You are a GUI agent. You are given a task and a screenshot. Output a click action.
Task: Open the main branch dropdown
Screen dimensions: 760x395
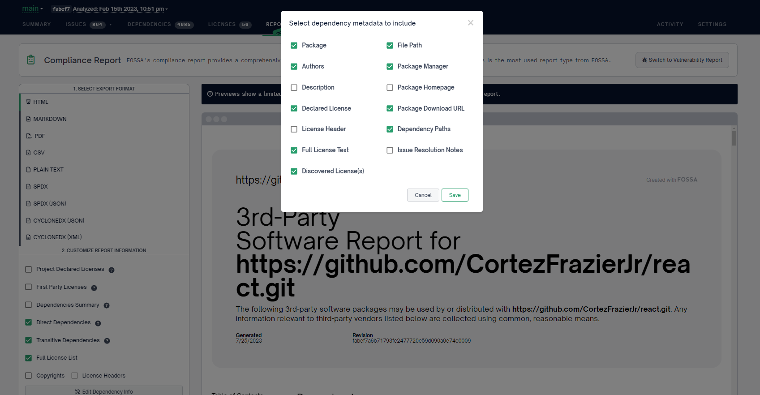coord(32,9)
